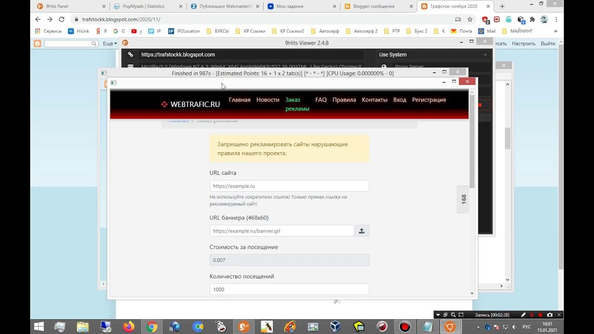The height and width of the screenshot is (334, 594).
Task: Open the Use System dropdown in 9Hits Viewer
Action: click(433, 54)
